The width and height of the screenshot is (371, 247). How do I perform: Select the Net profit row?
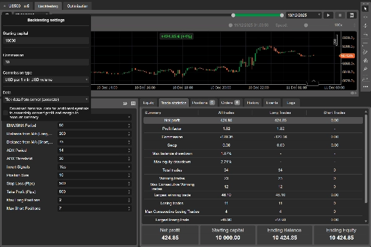253,120
